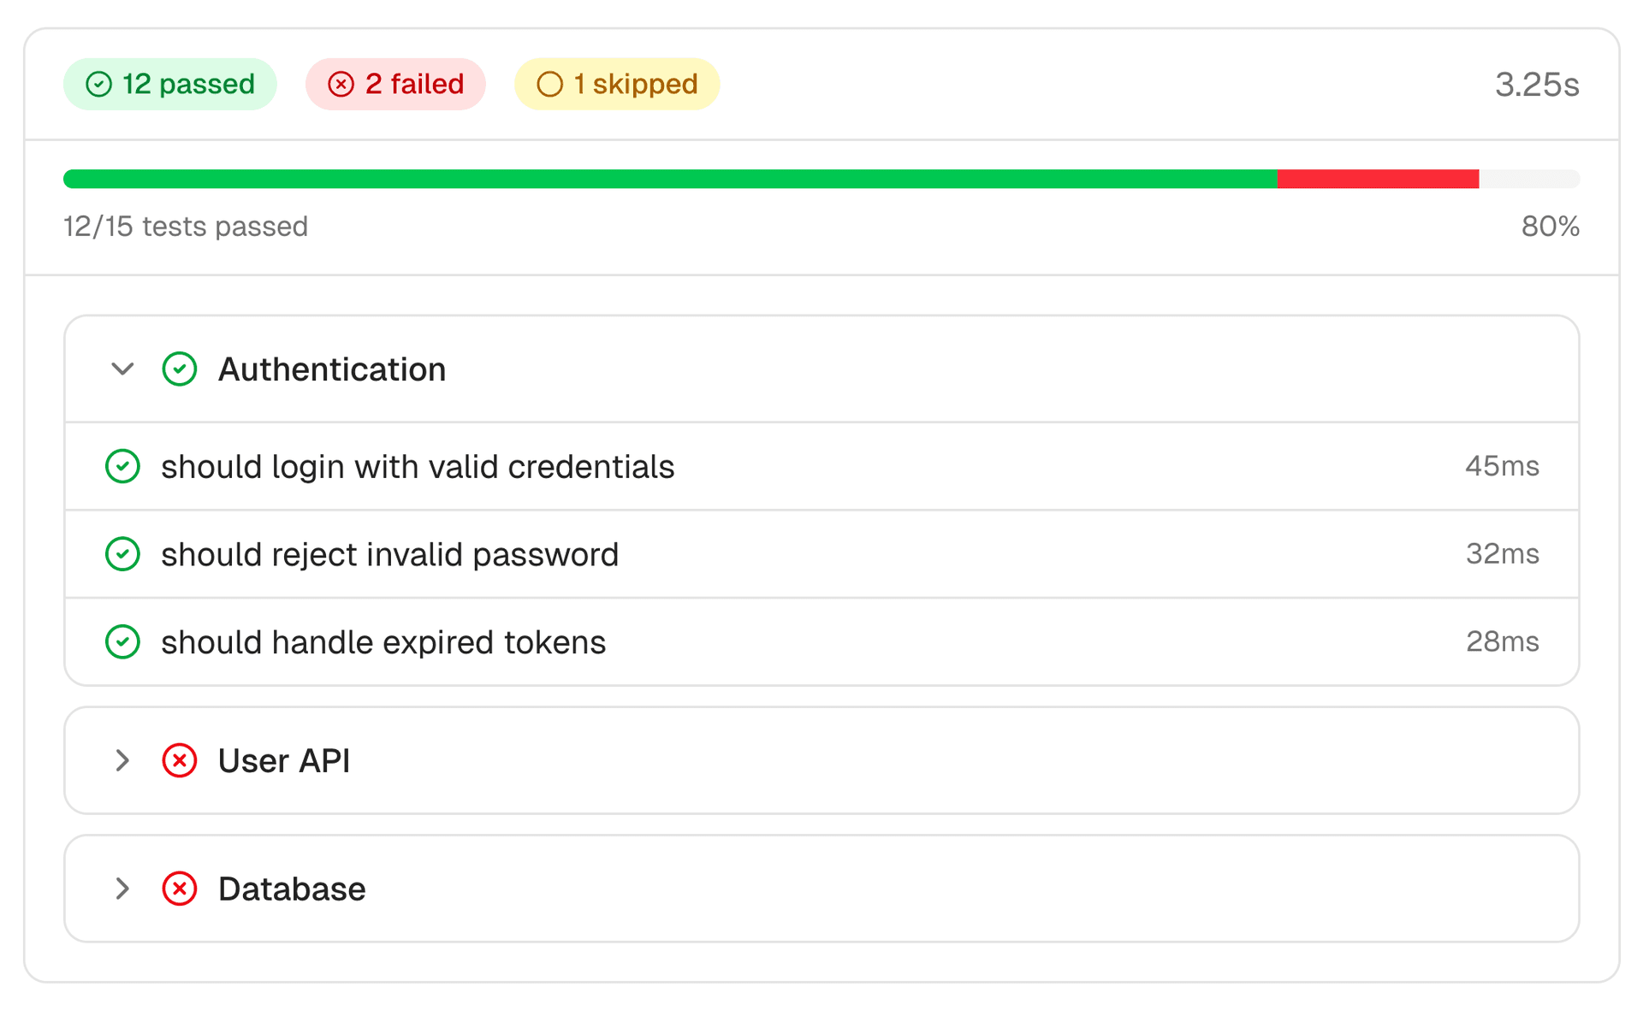Screen dimensions: 1643x1016
Task: Collapse the Authentication test suite
Action: point(122,369)
